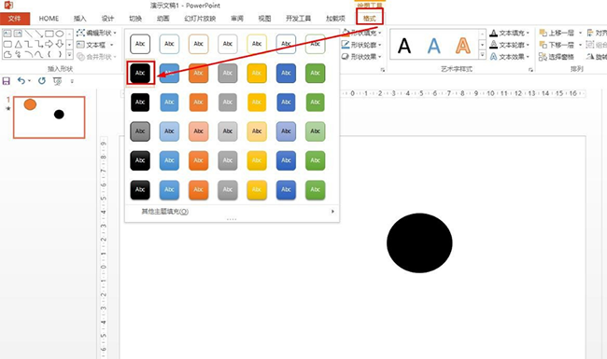Redo or repeat the last action

(x=42, y=81)
